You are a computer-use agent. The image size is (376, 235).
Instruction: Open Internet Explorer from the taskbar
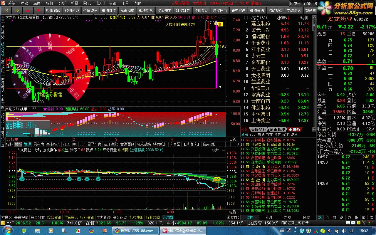click(24, 231)
